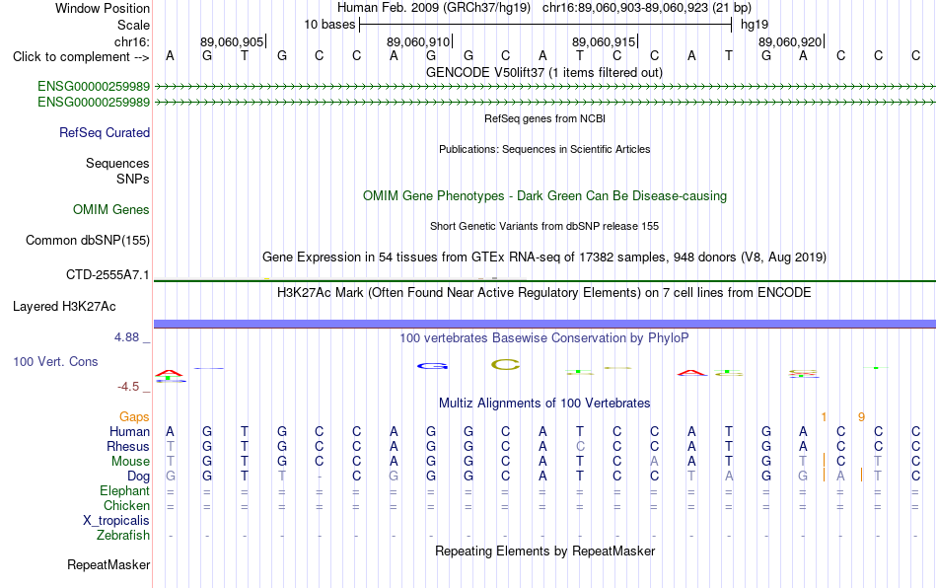Click the orange gap number 1
The width and height of the screenshot is (937, 588).
pos(824,416)
